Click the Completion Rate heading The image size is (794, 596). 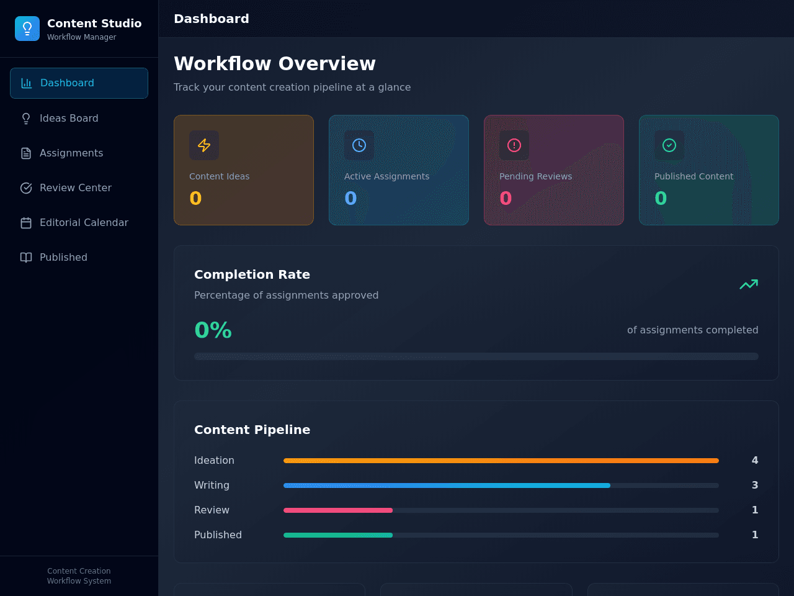(252, 274)
